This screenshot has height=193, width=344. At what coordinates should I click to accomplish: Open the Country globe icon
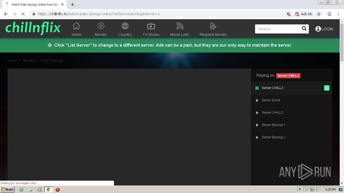point(125,26)
